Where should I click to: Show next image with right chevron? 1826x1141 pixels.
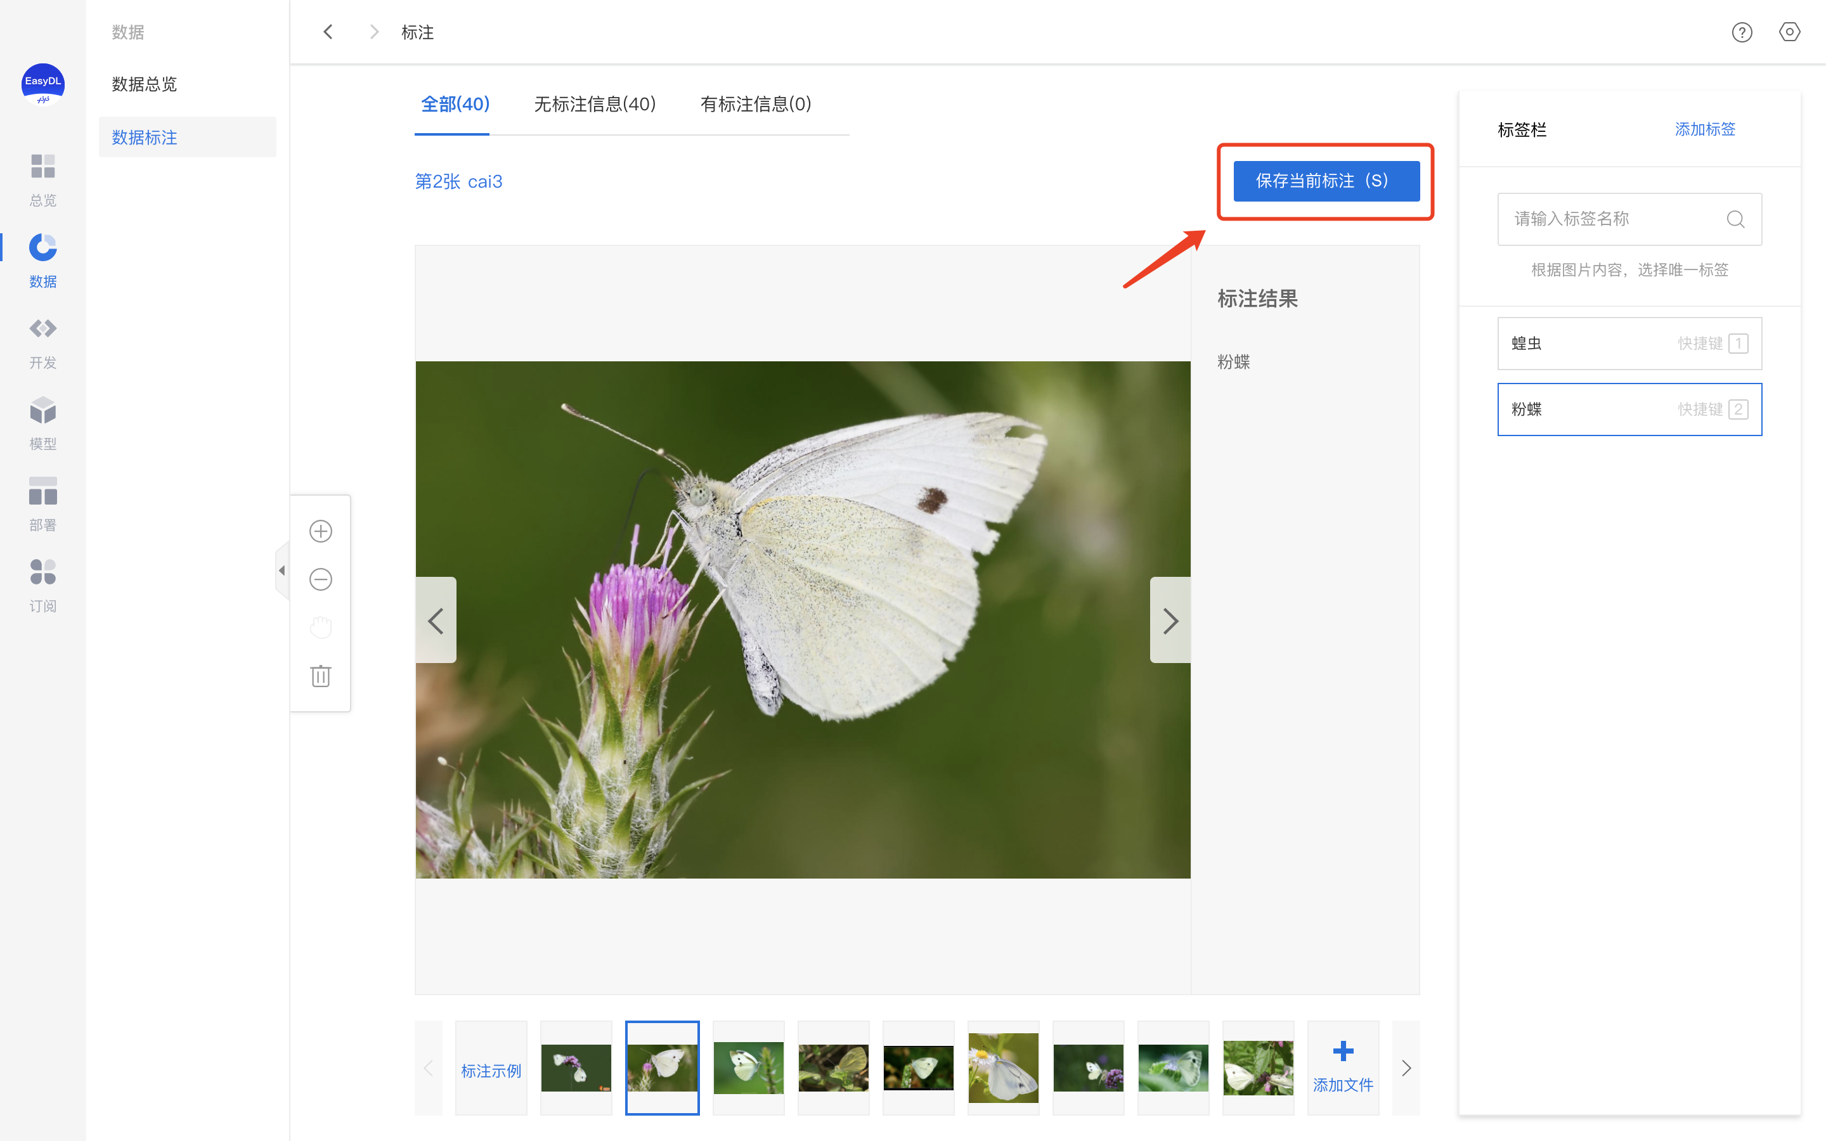click(x=1170, y=621)
